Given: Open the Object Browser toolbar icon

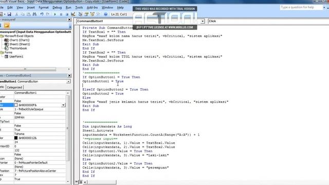Looking at the screenshot, I should [93, 14].
